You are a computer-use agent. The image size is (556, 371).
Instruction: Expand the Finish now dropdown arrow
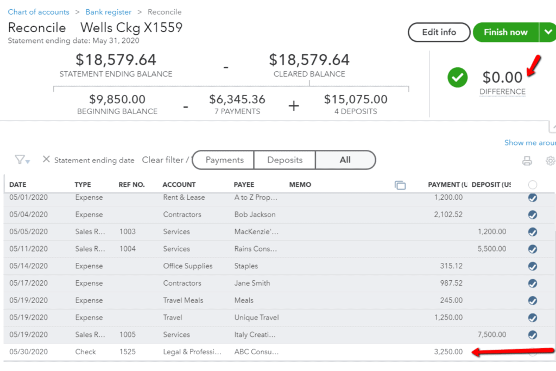click(x=547, y=32)
